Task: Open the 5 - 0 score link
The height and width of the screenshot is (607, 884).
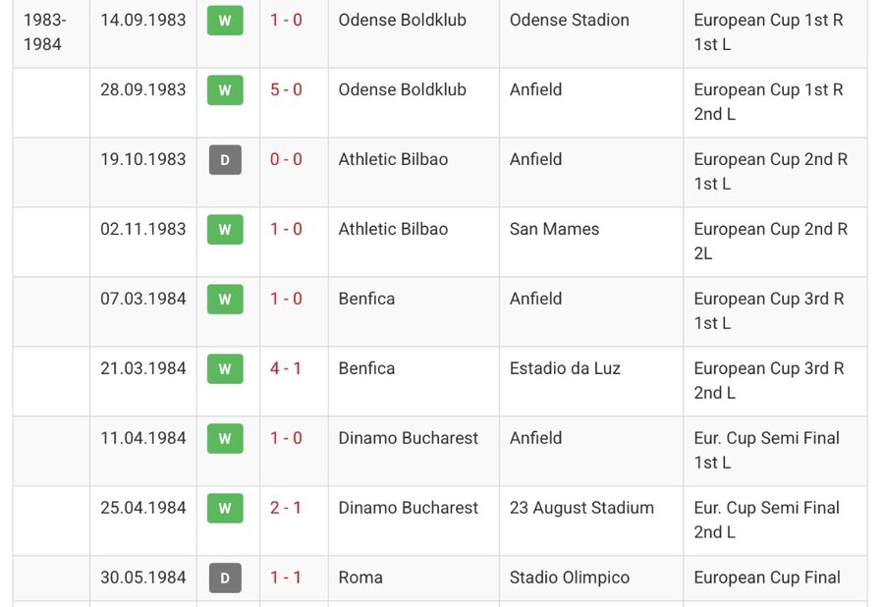Action: 286,89
